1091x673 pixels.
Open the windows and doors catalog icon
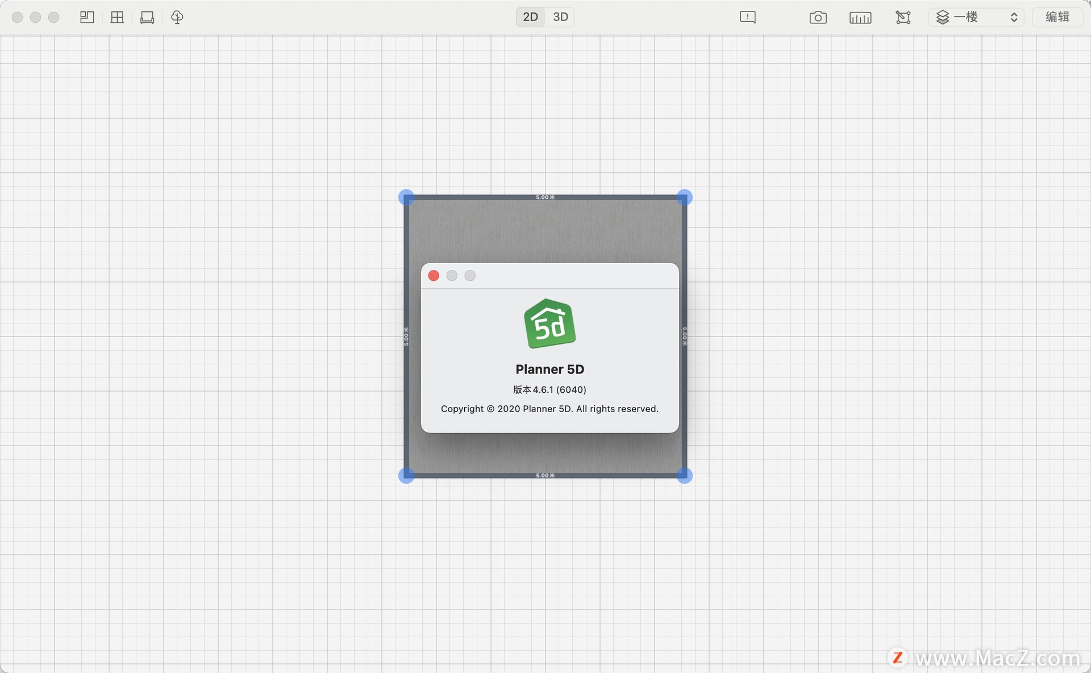(117, 17)
